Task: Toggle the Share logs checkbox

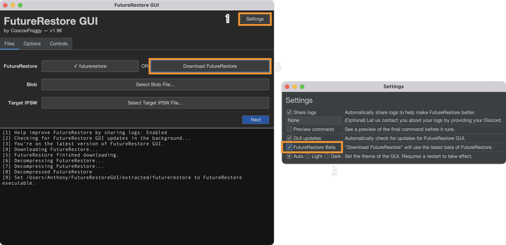Action: (289, 112)
